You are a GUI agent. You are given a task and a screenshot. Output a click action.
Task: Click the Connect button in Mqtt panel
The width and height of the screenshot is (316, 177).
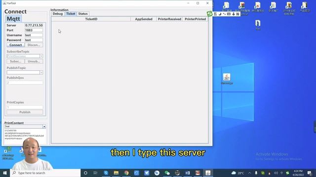(x=15, y=45)
